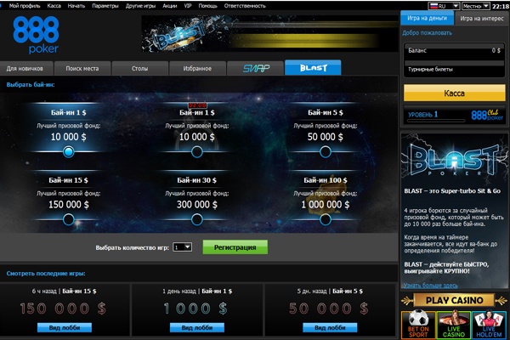This screenshot has height=340, width=510.
Task: Open the Bet on Sport icon
Action: tap(418, 325)
